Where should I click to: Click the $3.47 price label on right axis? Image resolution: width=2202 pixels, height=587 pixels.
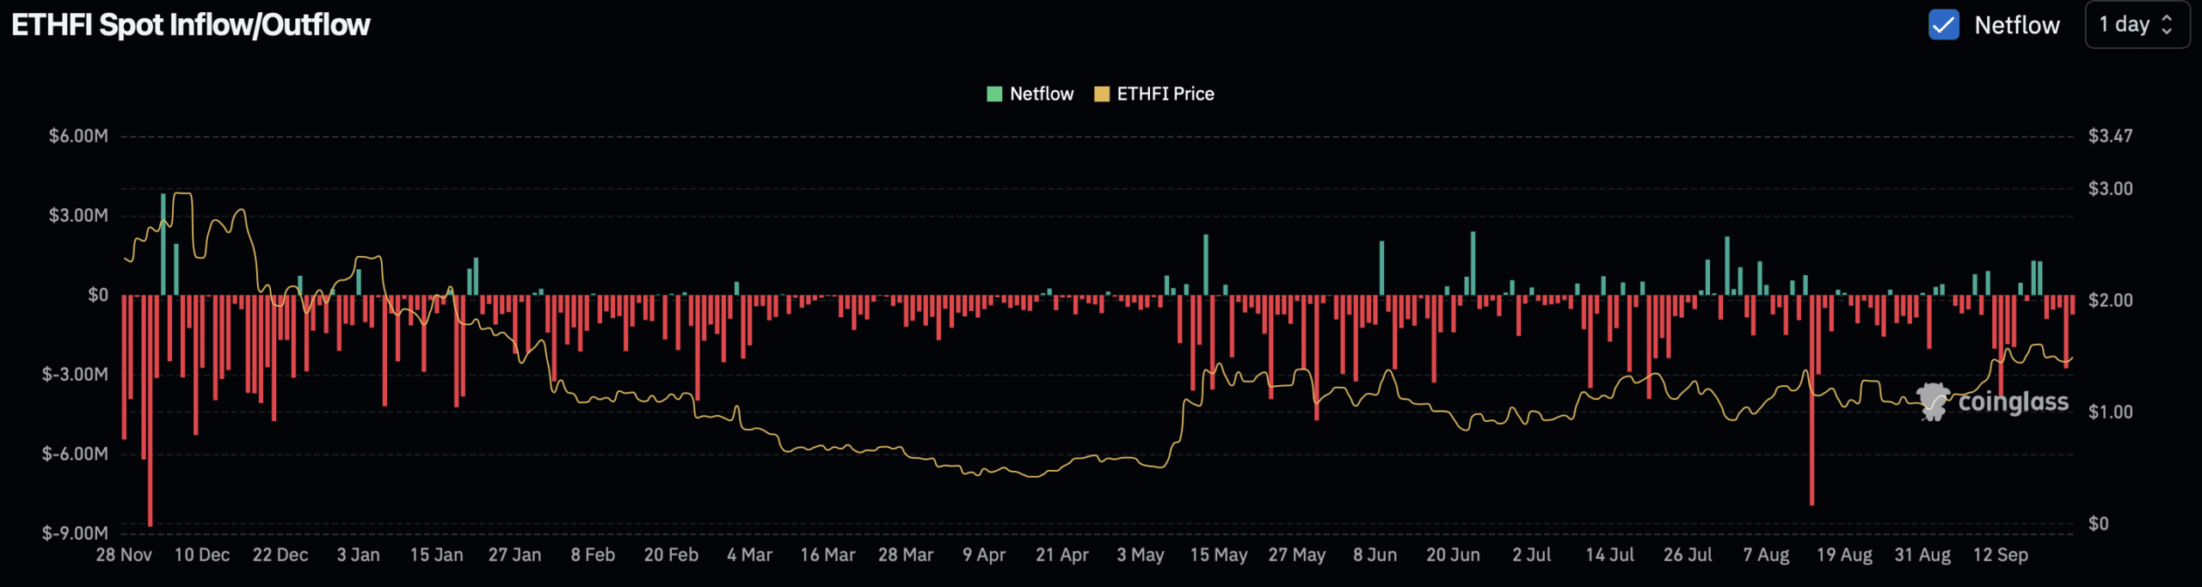[2110, 136]
